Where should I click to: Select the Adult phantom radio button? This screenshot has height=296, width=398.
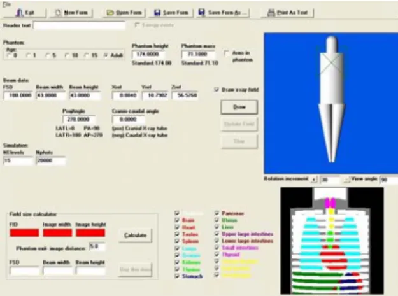(106, 55)
